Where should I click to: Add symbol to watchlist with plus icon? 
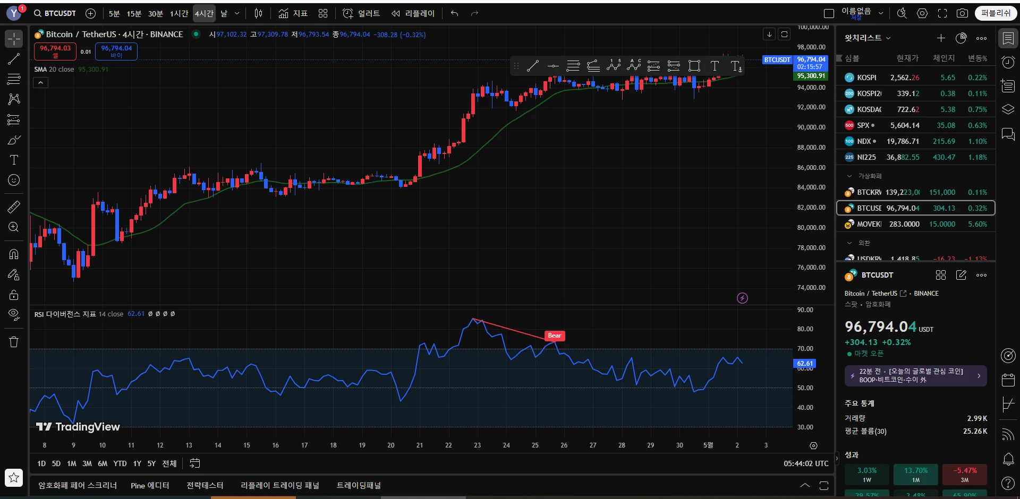[x=941, y=38]
